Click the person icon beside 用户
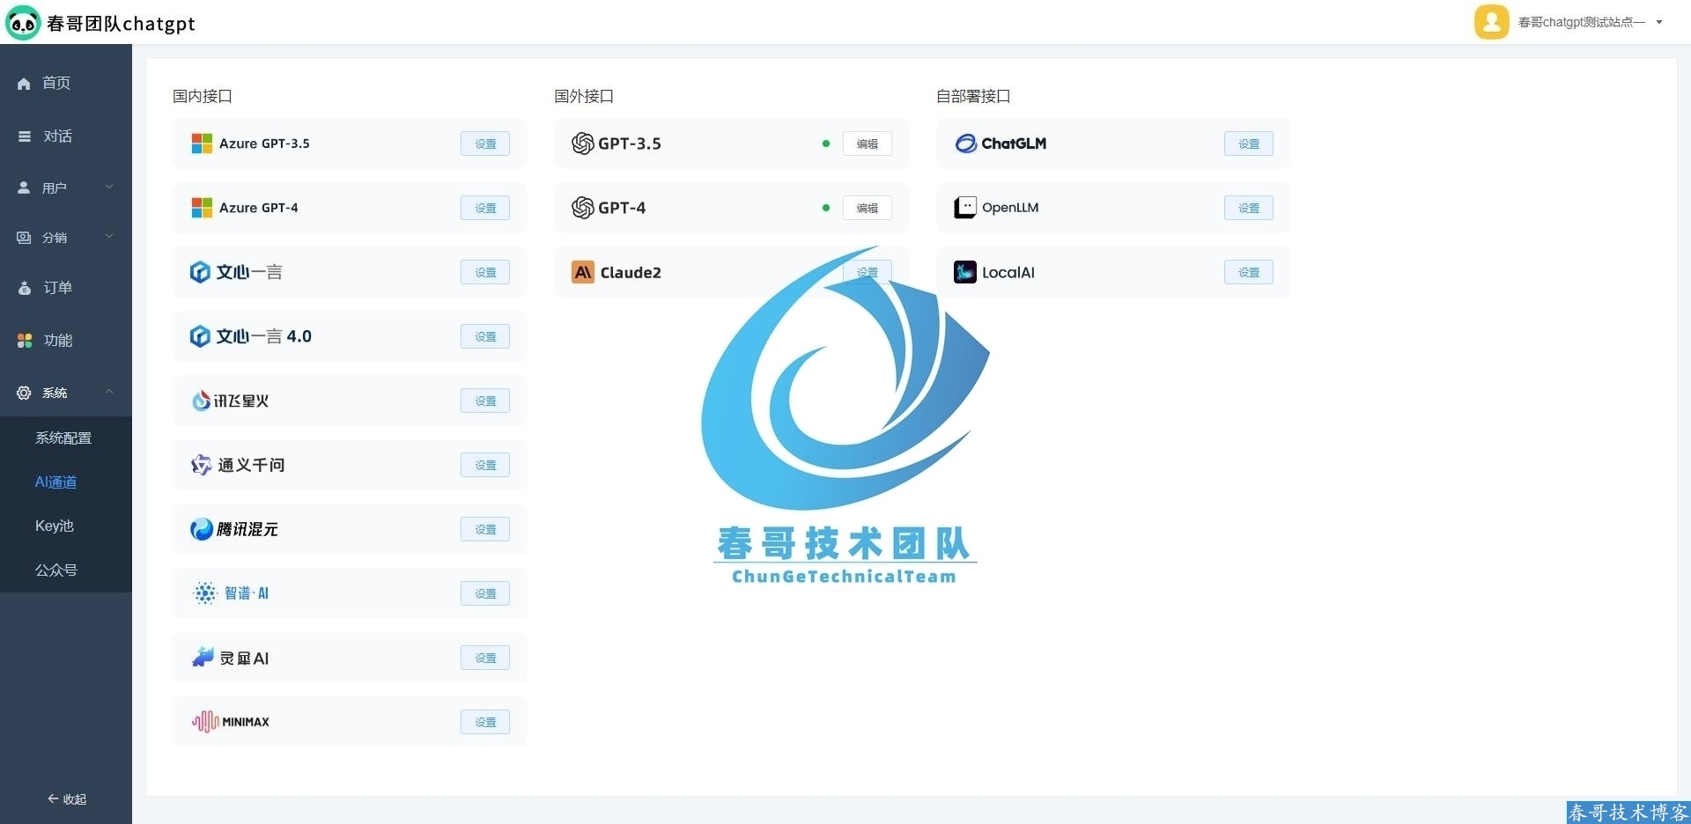Image resolution: width=1691 pixels, height=824 pixels. coord(24,188)
